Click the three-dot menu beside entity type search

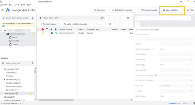click(x=33, y=63)
